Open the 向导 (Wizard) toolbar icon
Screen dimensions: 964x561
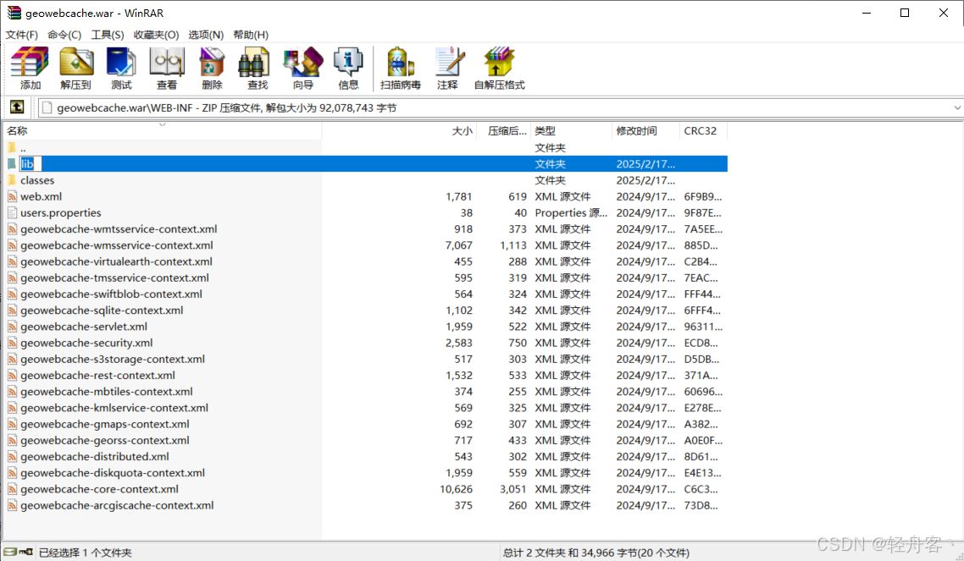point(302,63)
